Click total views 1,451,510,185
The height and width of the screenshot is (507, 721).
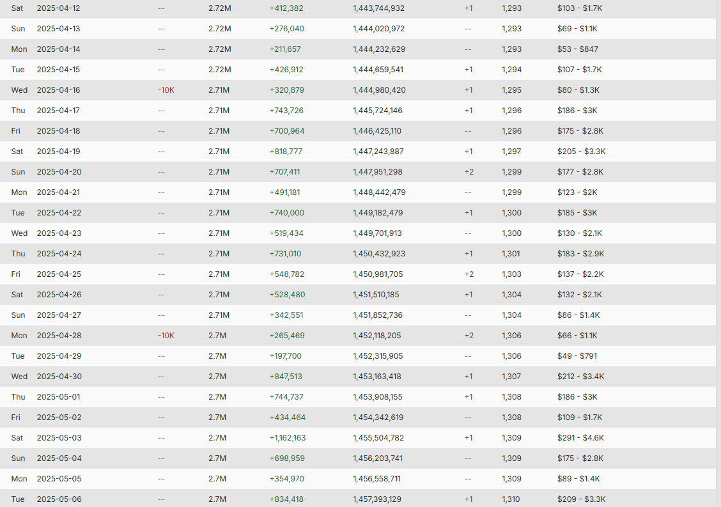coord(376,295)
